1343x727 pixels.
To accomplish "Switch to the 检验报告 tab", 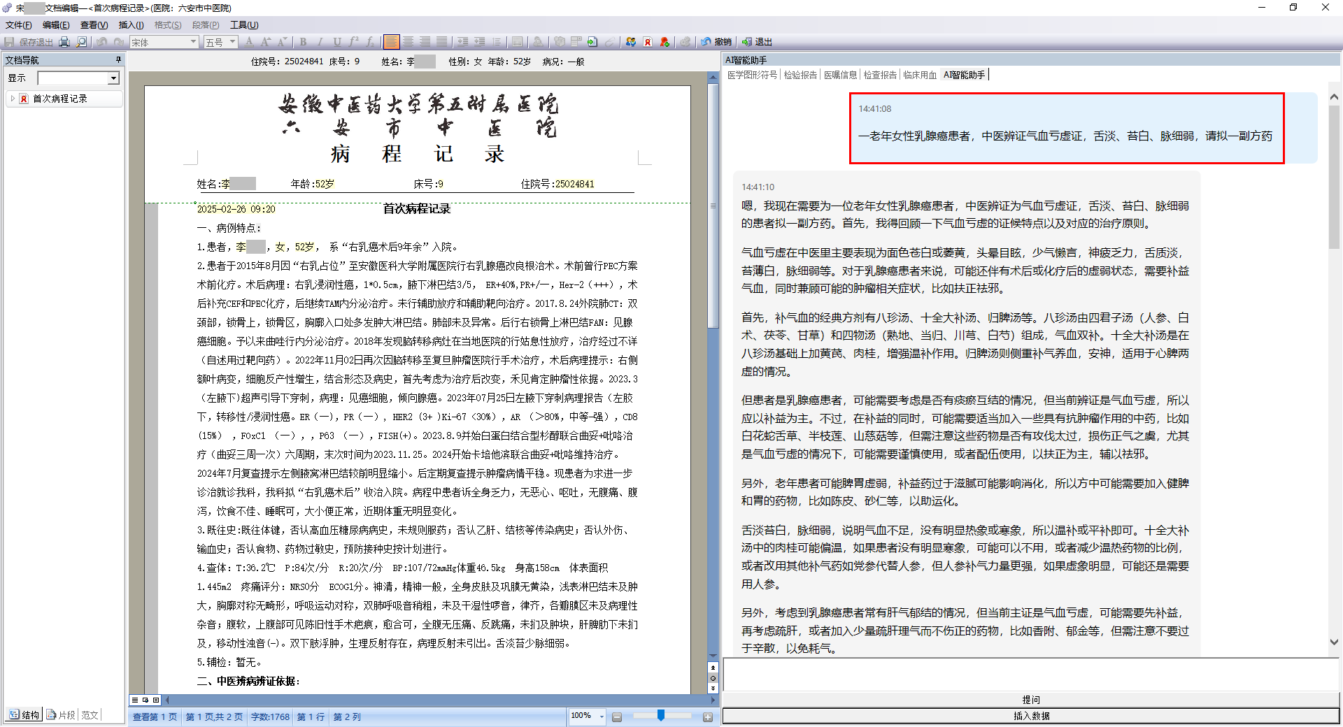I will tap(800, 75).
